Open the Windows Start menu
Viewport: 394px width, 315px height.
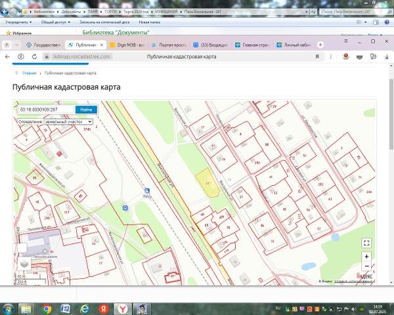8,309
